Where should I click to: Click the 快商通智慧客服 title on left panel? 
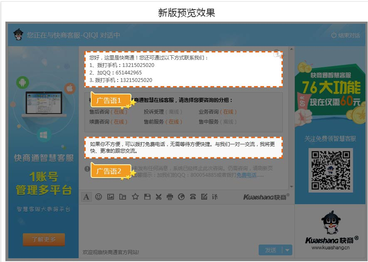(x=44, y=158)
